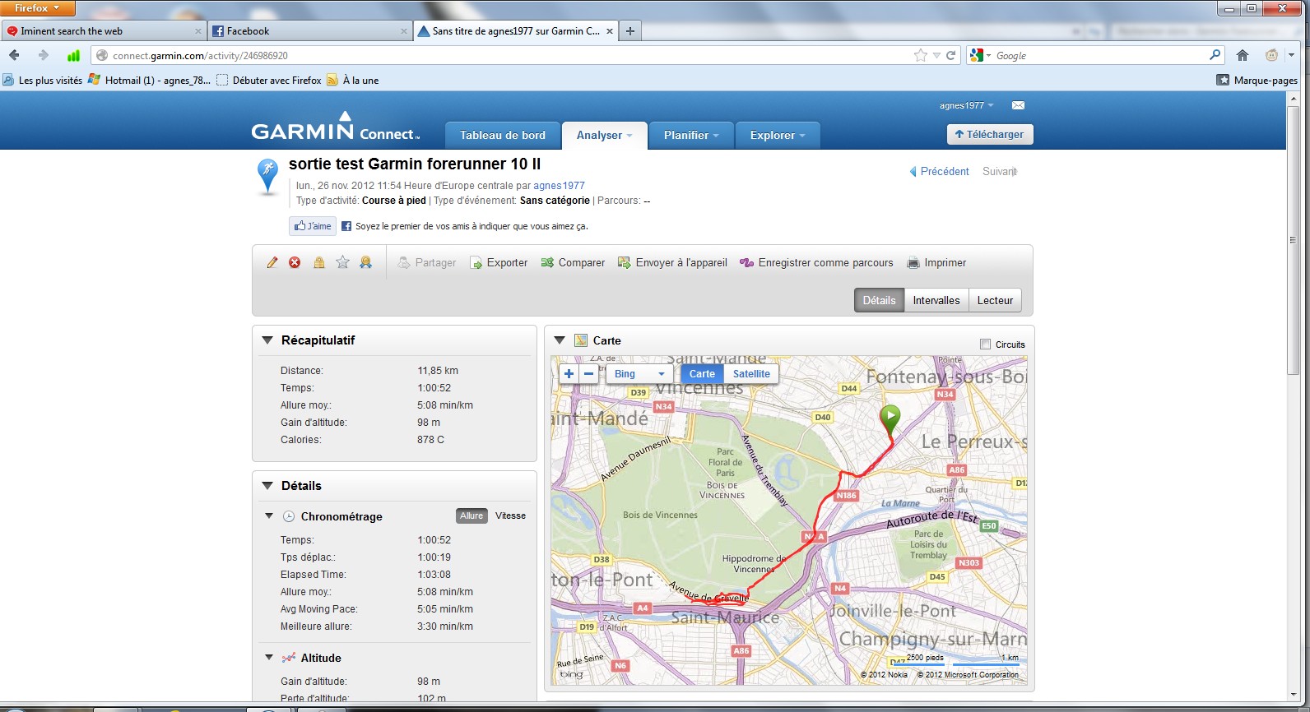Click the green signal bars icon
Image resolution: width=1310 pixels, height=712 pixels.
click(x=73, y=55)
